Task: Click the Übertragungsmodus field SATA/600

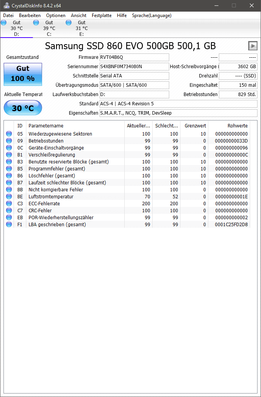Action: tap(134, 85)
